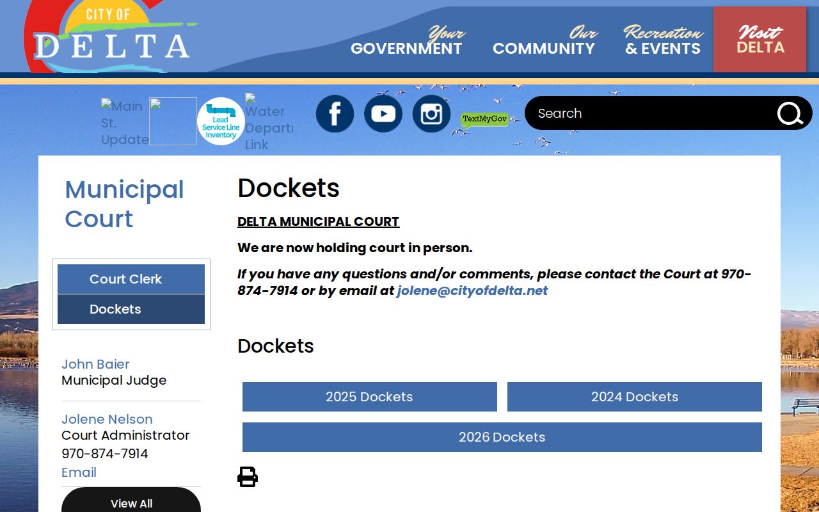The height and width of the screenshot is (512, 819).
Task: Print the page with the printer icon
Action: click(x=248, y=477)
